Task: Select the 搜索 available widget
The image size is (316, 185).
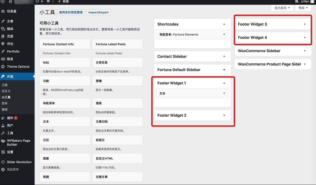Action: (x=118, y=103)
